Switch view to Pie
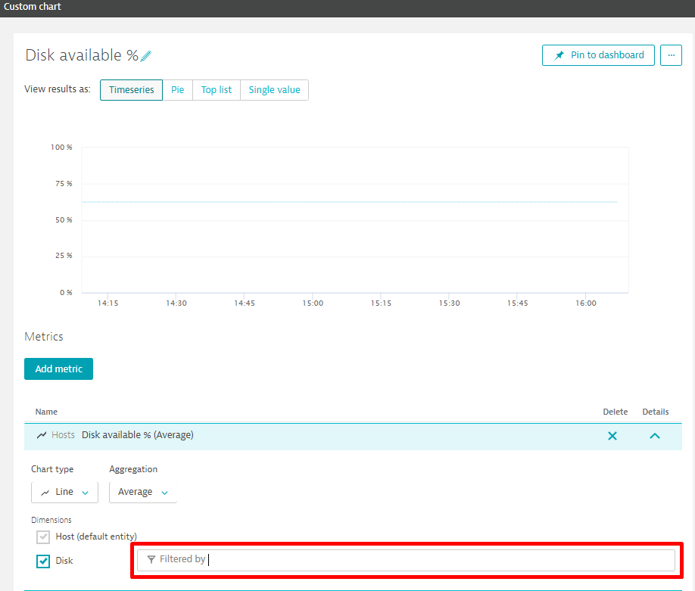The height and width of the screenshot is (591, 695). pos(177,90)
